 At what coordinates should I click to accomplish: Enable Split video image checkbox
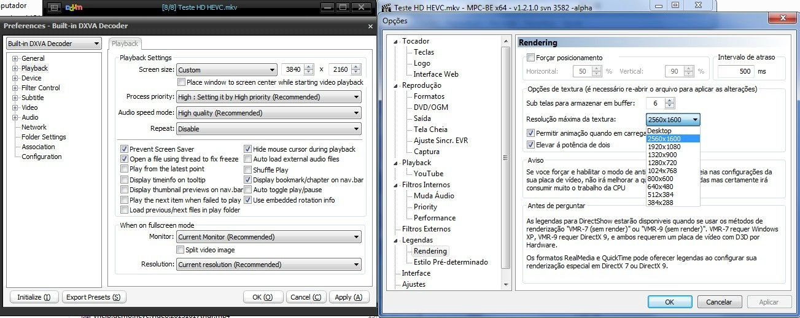[x=181, y=250]
